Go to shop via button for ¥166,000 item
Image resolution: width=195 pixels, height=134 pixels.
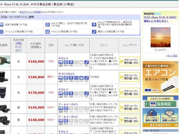(130, 61)
